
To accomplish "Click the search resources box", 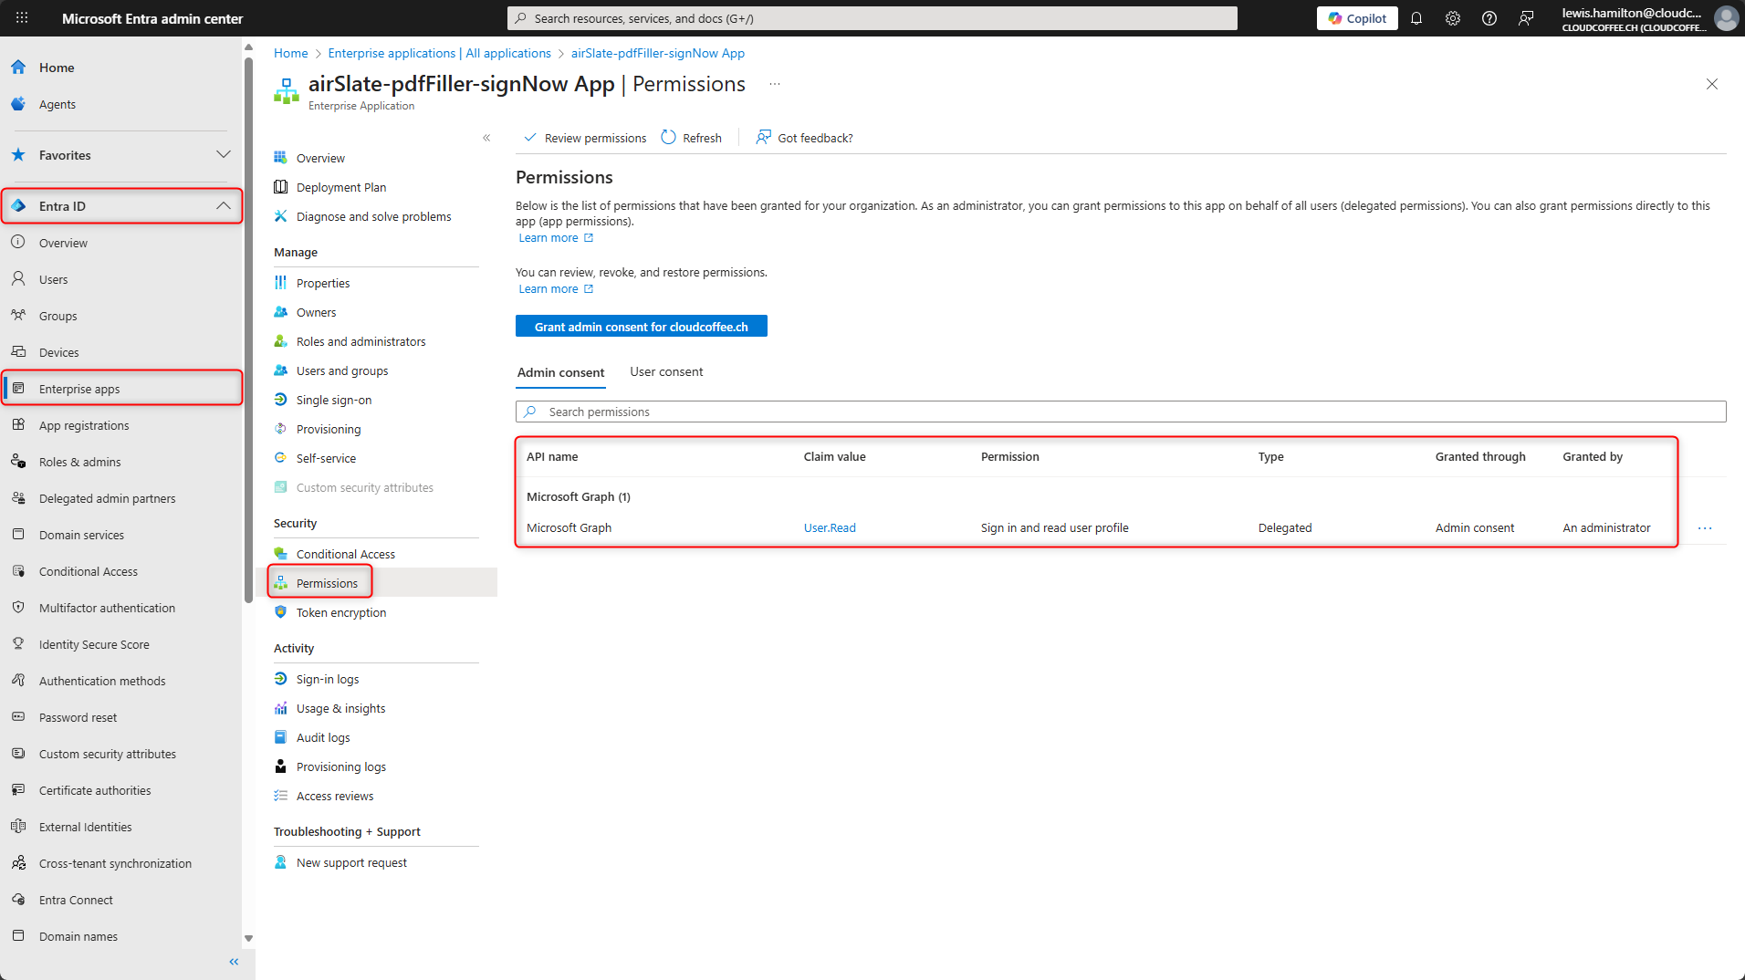I will (872, 18).
